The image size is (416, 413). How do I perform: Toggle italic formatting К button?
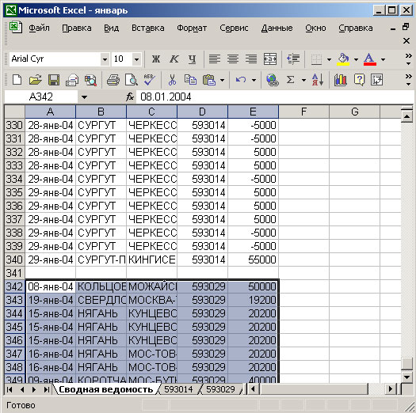click(x=174, y=59)
